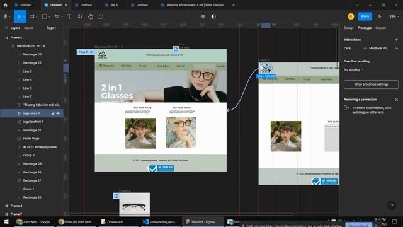Open the tab list chevron in the title bar

tap(357, 5)
